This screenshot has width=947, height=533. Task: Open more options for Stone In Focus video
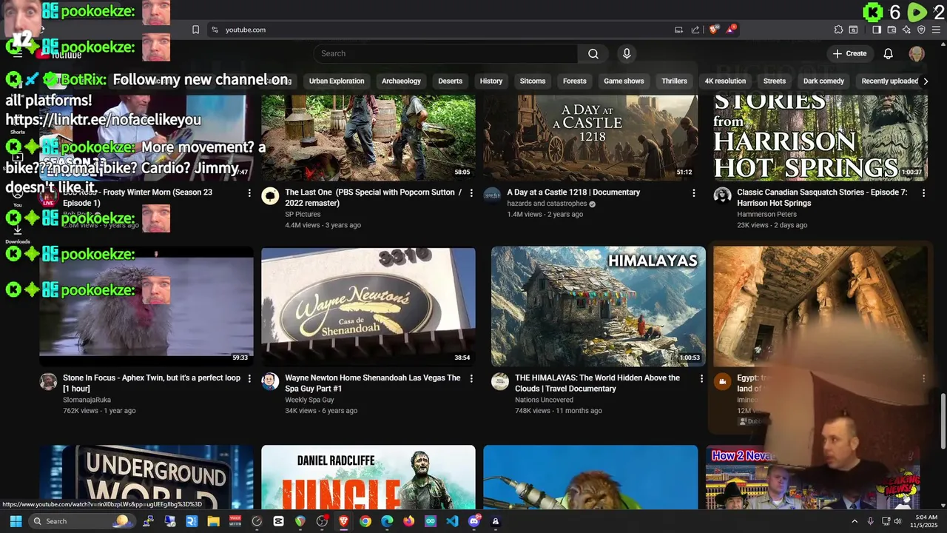point(249,378)
